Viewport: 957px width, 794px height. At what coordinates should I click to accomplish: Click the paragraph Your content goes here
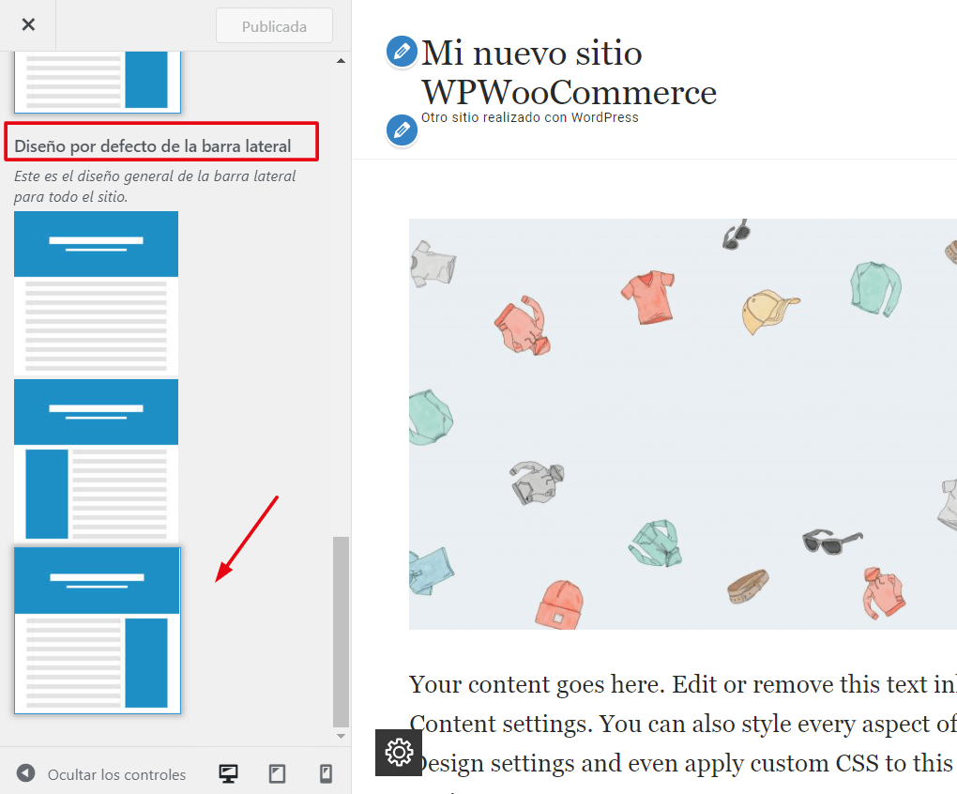point(683,724)
